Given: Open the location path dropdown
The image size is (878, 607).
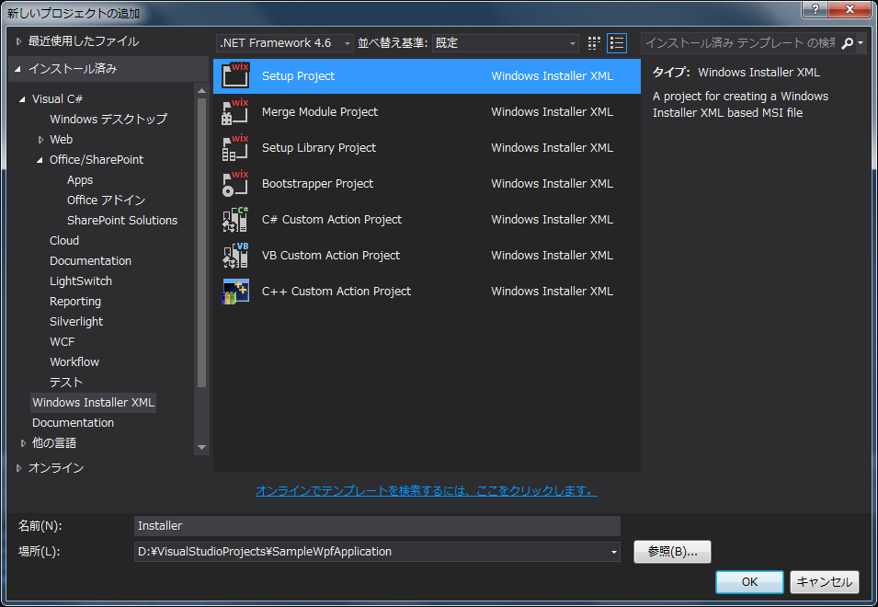Looking at the screenshot, I should click(614, 552).
